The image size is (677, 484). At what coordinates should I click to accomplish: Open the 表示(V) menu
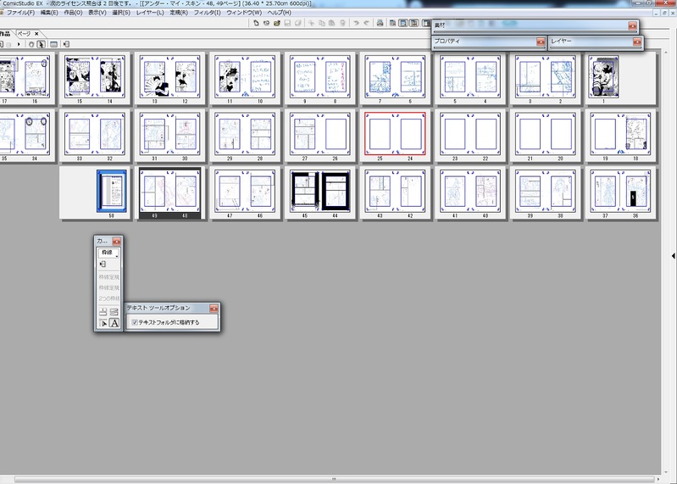[97, 13]
